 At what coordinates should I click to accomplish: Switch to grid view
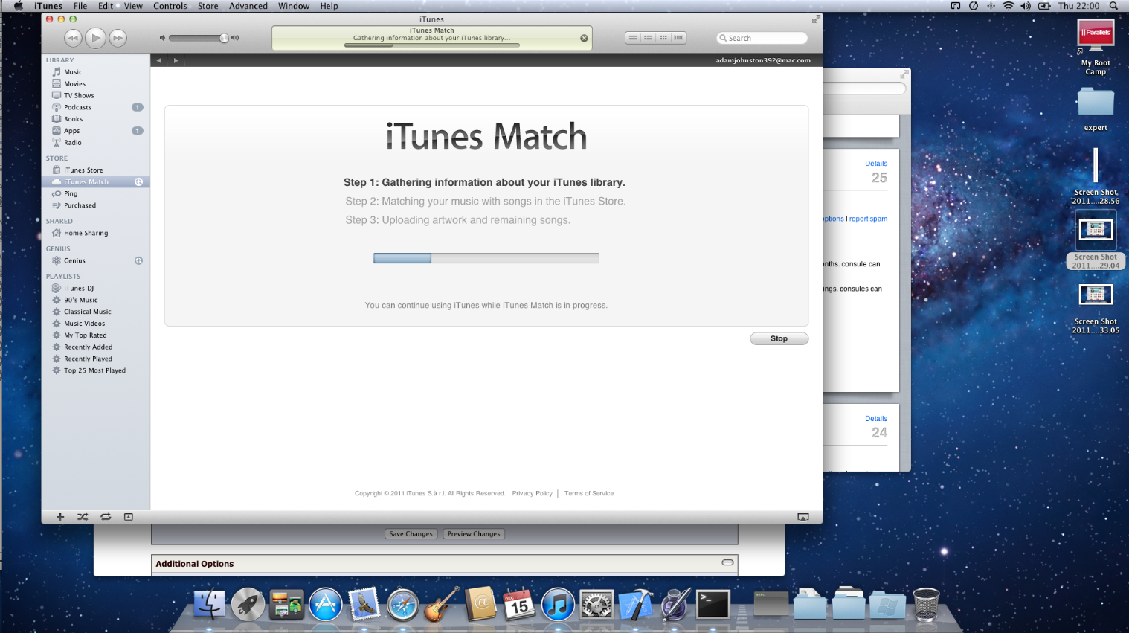663,38
